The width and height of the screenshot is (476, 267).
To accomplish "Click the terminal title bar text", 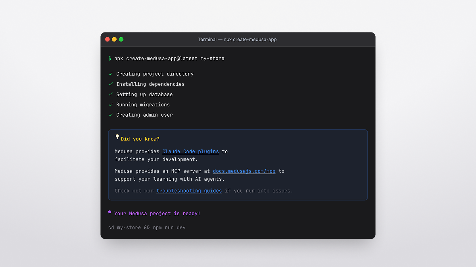I will pos(237,39).
